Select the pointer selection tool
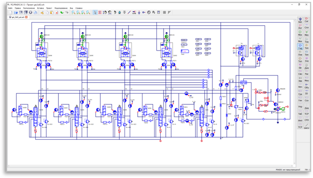The height and width of the screenshot is (178, 313). tap(95, 12)
